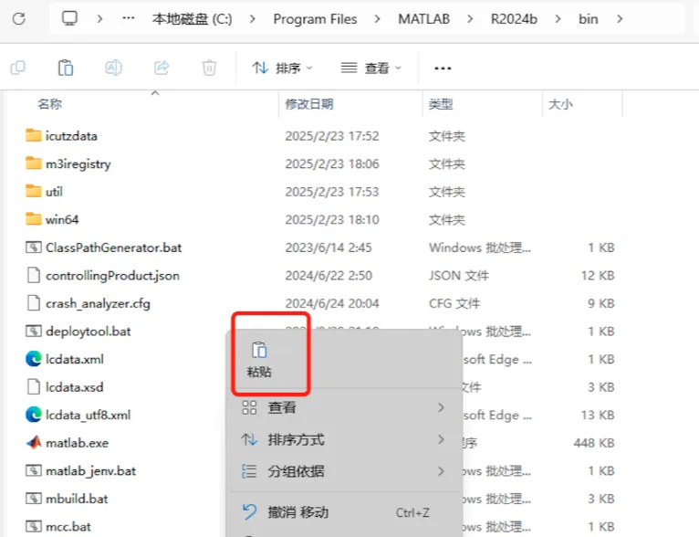
Task: Expand chevron after 本地磁盘 (C:) breadcrumb
Action: tap(253, 19)
